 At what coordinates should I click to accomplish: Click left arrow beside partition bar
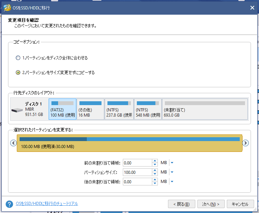click(x=13, y=143)
